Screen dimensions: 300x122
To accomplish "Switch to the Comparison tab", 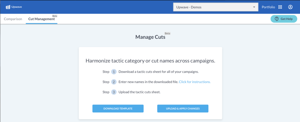I will (x=13, y=19).
